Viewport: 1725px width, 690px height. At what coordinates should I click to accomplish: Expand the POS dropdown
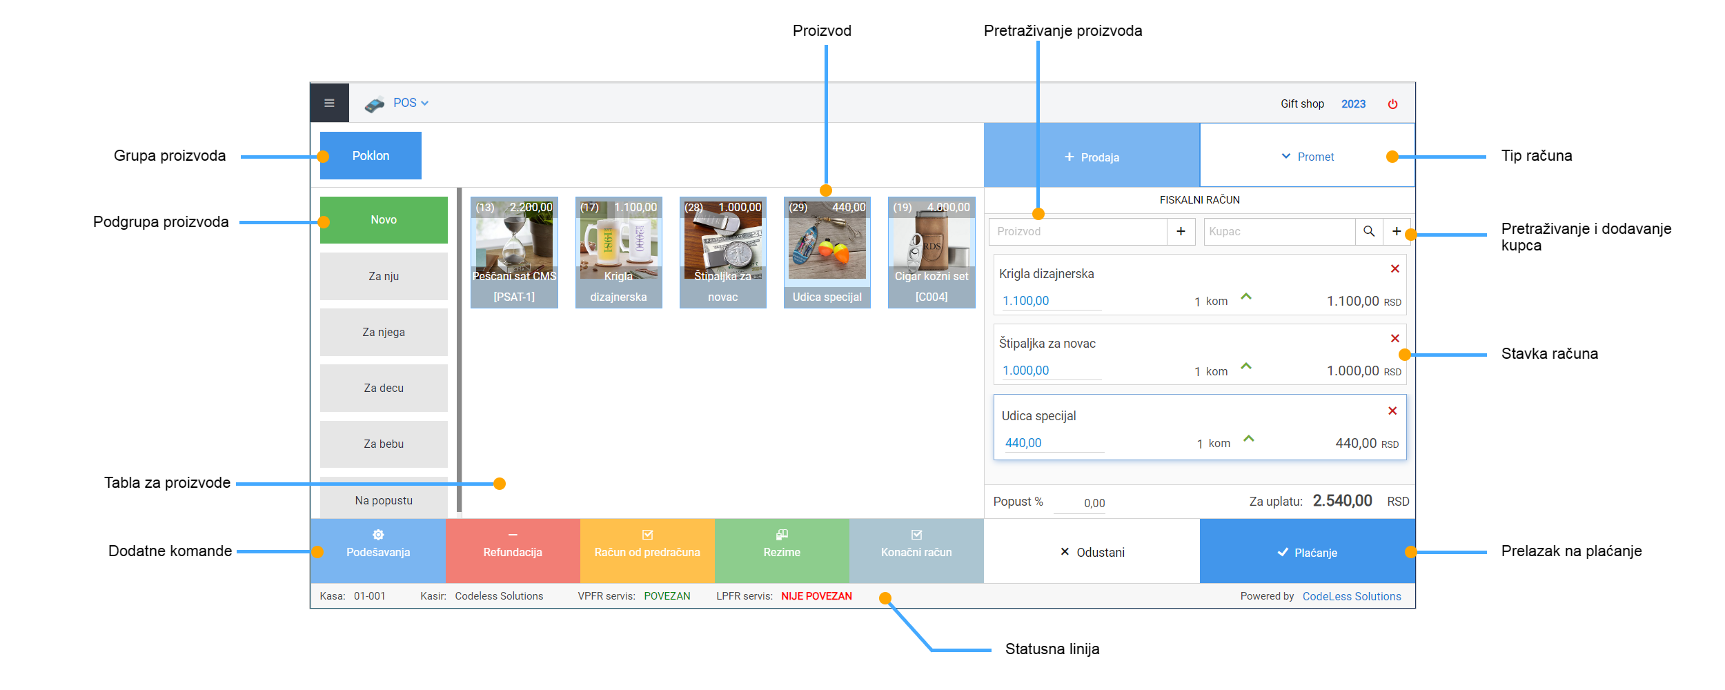coord(411,103)
